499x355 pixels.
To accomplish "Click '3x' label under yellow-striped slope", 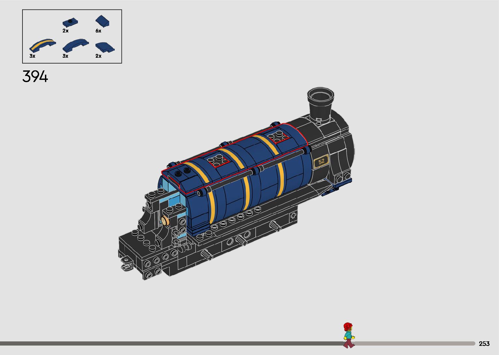I will pos(32,56).
